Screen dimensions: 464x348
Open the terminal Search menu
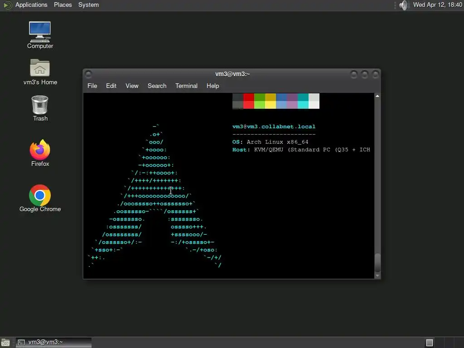[x=157, y=86]
